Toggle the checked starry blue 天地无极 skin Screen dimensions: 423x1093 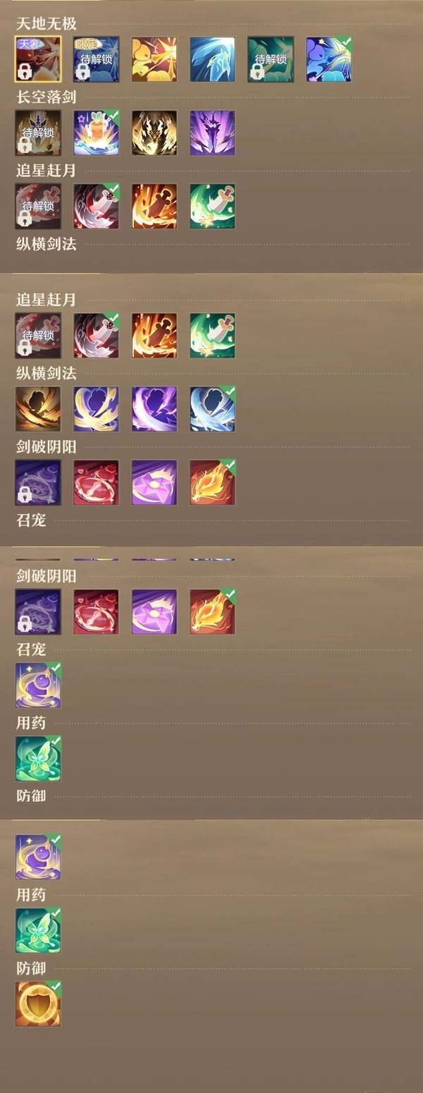329,59
